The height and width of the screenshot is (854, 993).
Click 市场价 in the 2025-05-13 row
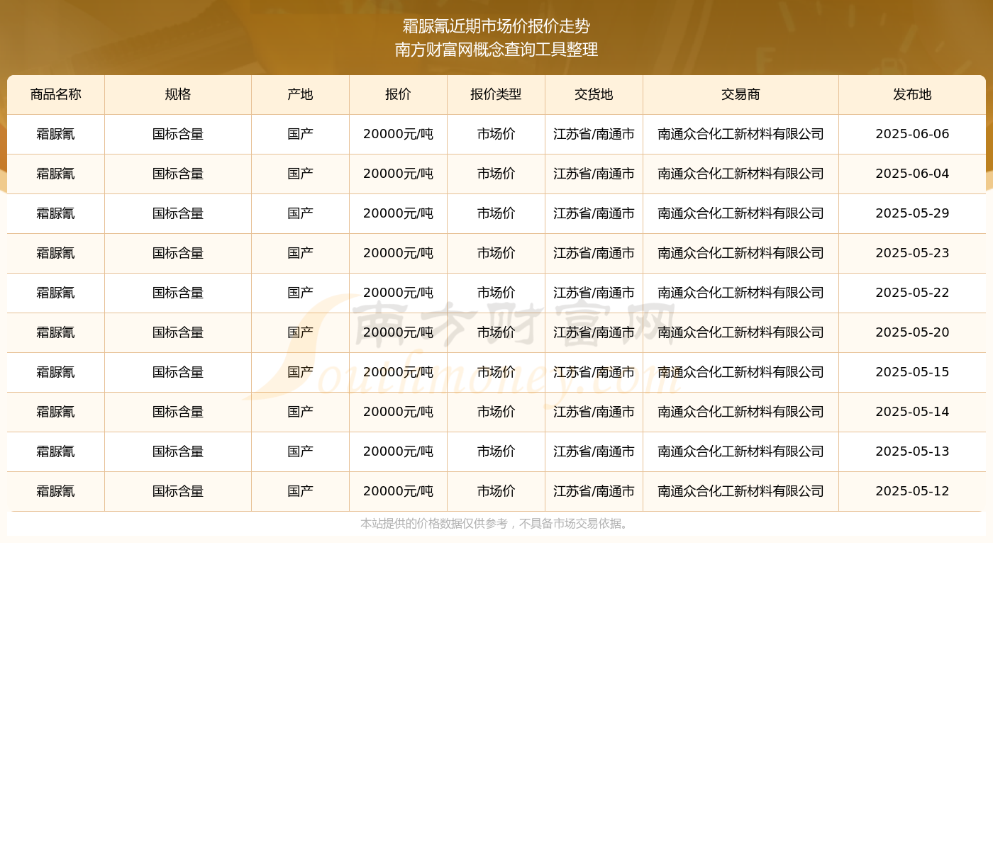click(x=496, y=451)
